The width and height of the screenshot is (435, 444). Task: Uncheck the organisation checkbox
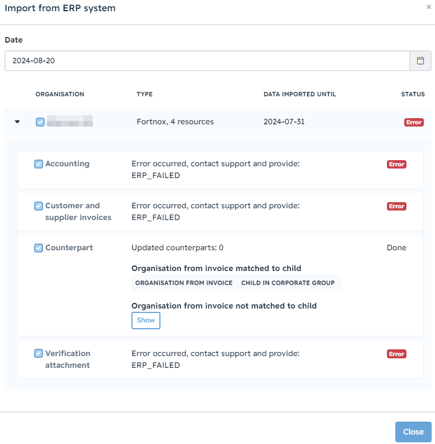[40, 122]
